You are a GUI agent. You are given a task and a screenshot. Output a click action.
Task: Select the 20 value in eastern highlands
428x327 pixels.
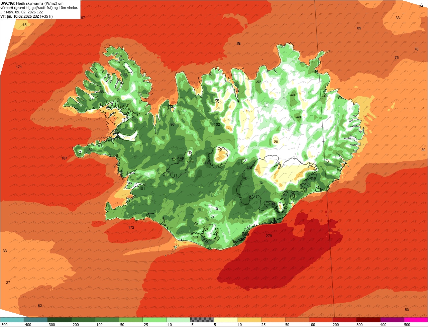tap(276, 142)
